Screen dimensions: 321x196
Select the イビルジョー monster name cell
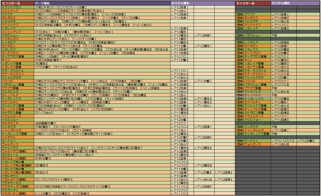[17, 120]
